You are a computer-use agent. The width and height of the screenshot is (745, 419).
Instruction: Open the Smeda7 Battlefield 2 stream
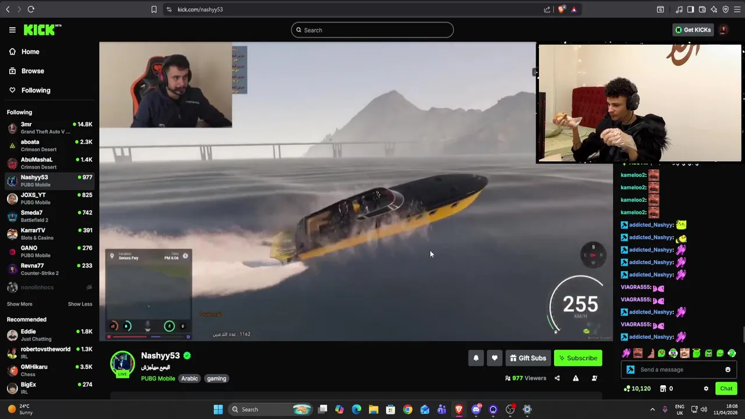49,216
